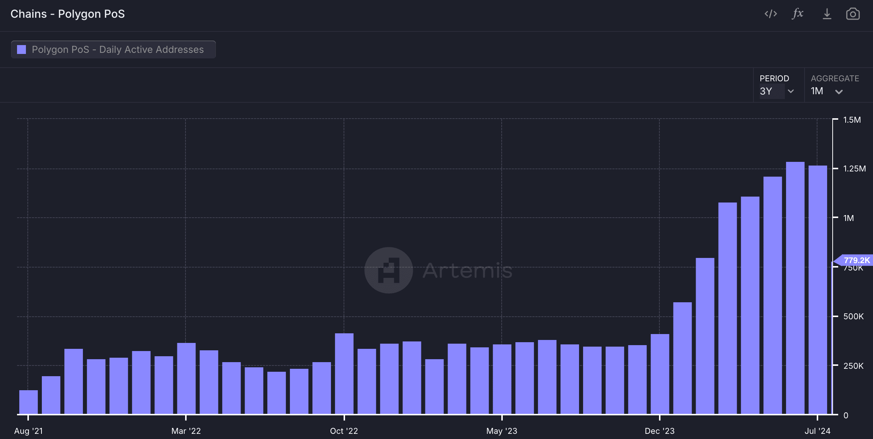Click the 1.5M y-axis label
Viewport: 873px width, 439px height.
[852, 120]
